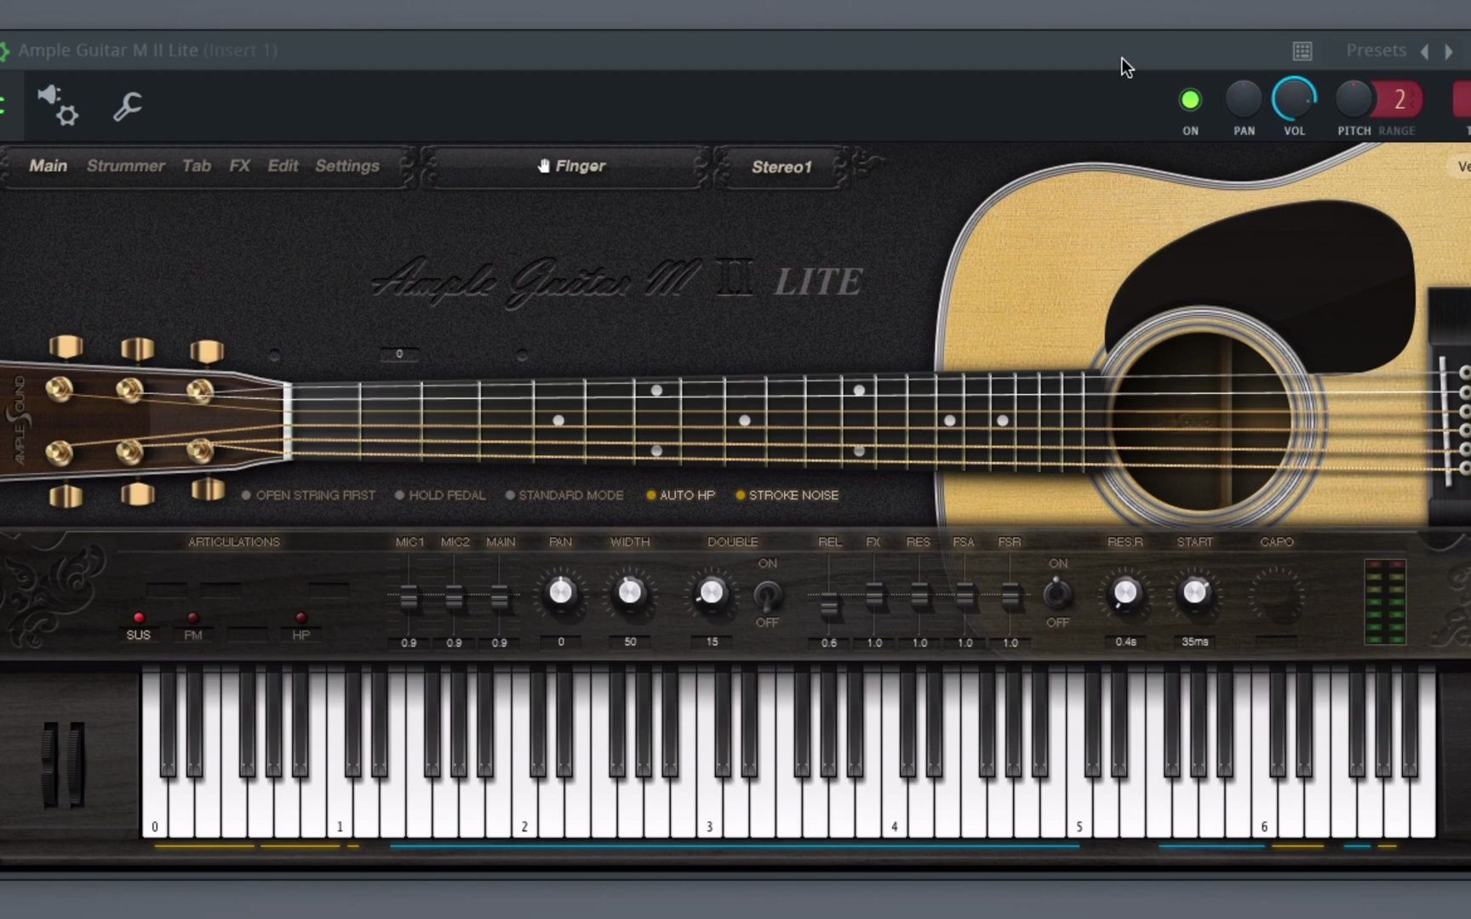Click the FX sound fader
The width and height of the screenshot is (1471, 919).
874,596
